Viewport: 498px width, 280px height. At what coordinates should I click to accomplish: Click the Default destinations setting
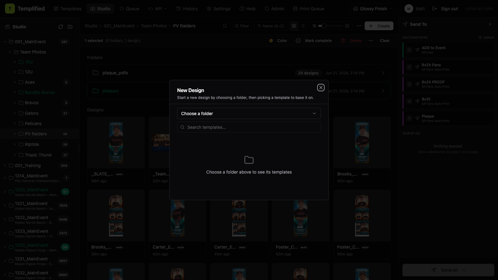[486, 37]
